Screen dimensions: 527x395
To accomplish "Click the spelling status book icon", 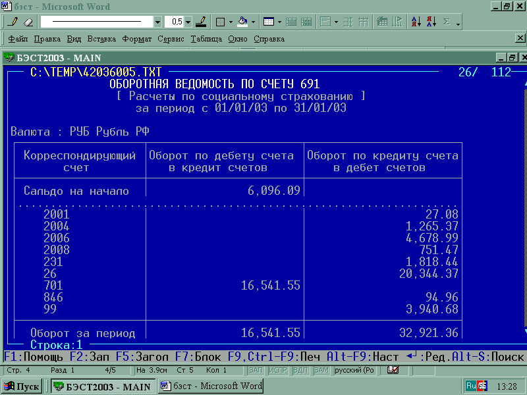I will pos(393,370).
